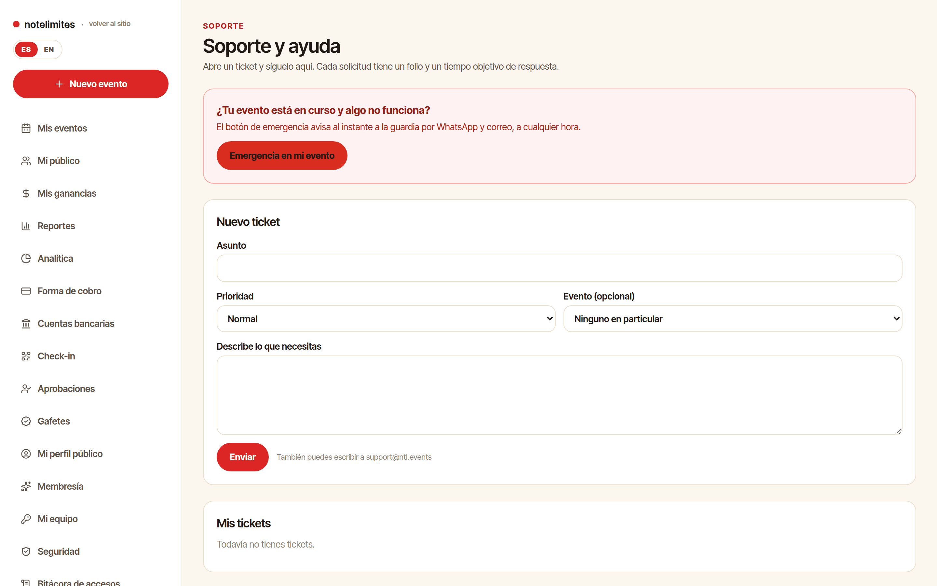Open the Mi equipo key icon
Viewport: 937px width, 586px height.
pos(26,519)
